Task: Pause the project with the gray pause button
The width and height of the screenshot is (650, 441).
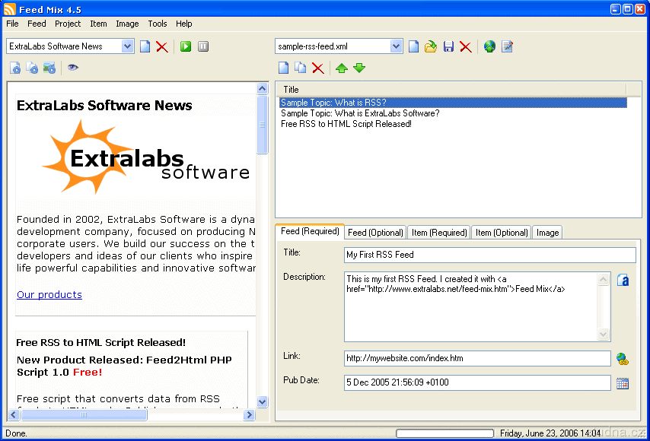Action: point(203,46)
